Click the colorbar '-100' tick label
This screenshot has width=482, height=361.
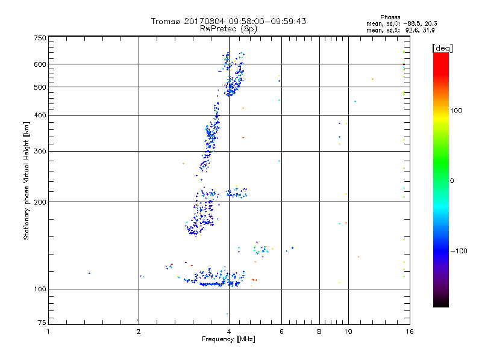(459, 251)
